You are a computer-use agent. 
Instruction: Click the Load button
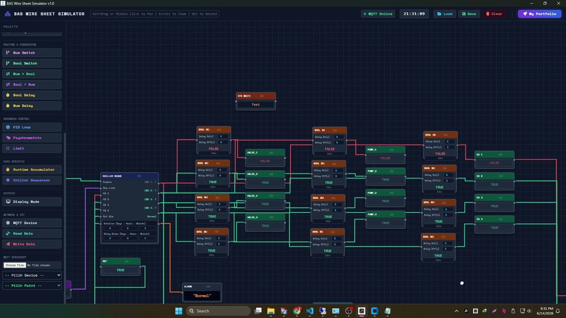(445, 14)
